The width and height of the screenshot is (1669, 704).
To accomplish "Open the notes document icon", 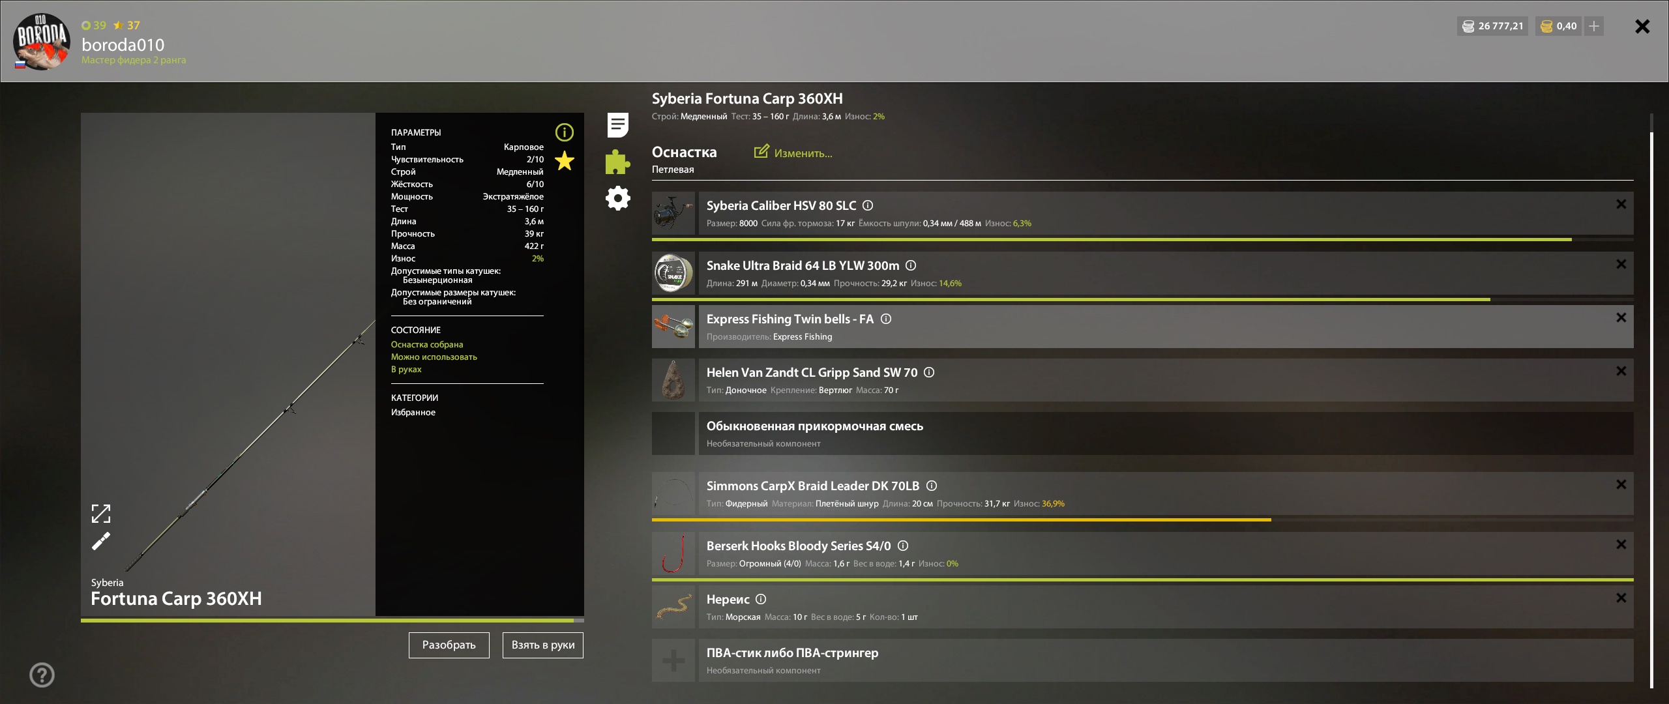I will coord(617,125).
